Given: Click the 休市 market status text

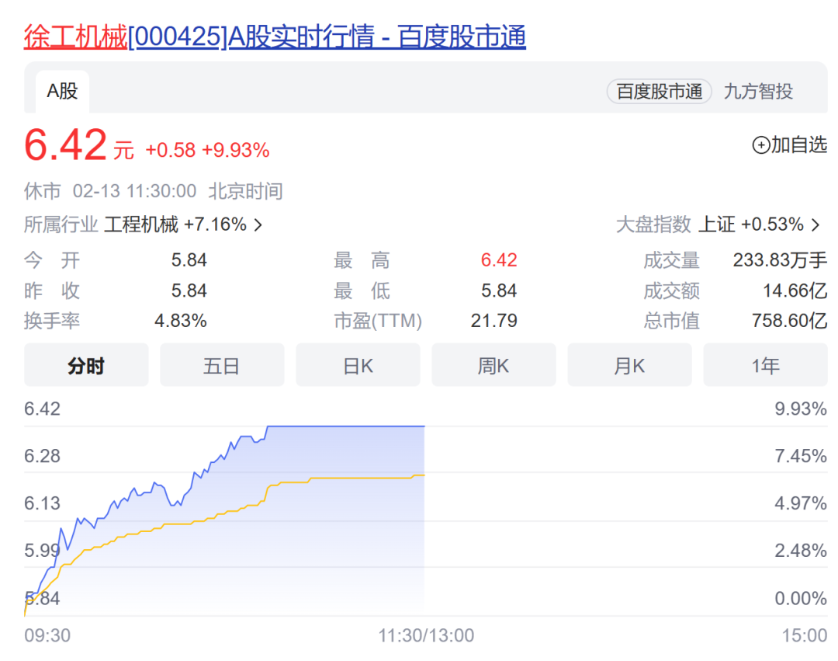Looking at the screenshot, I should [x=42, y=191].
